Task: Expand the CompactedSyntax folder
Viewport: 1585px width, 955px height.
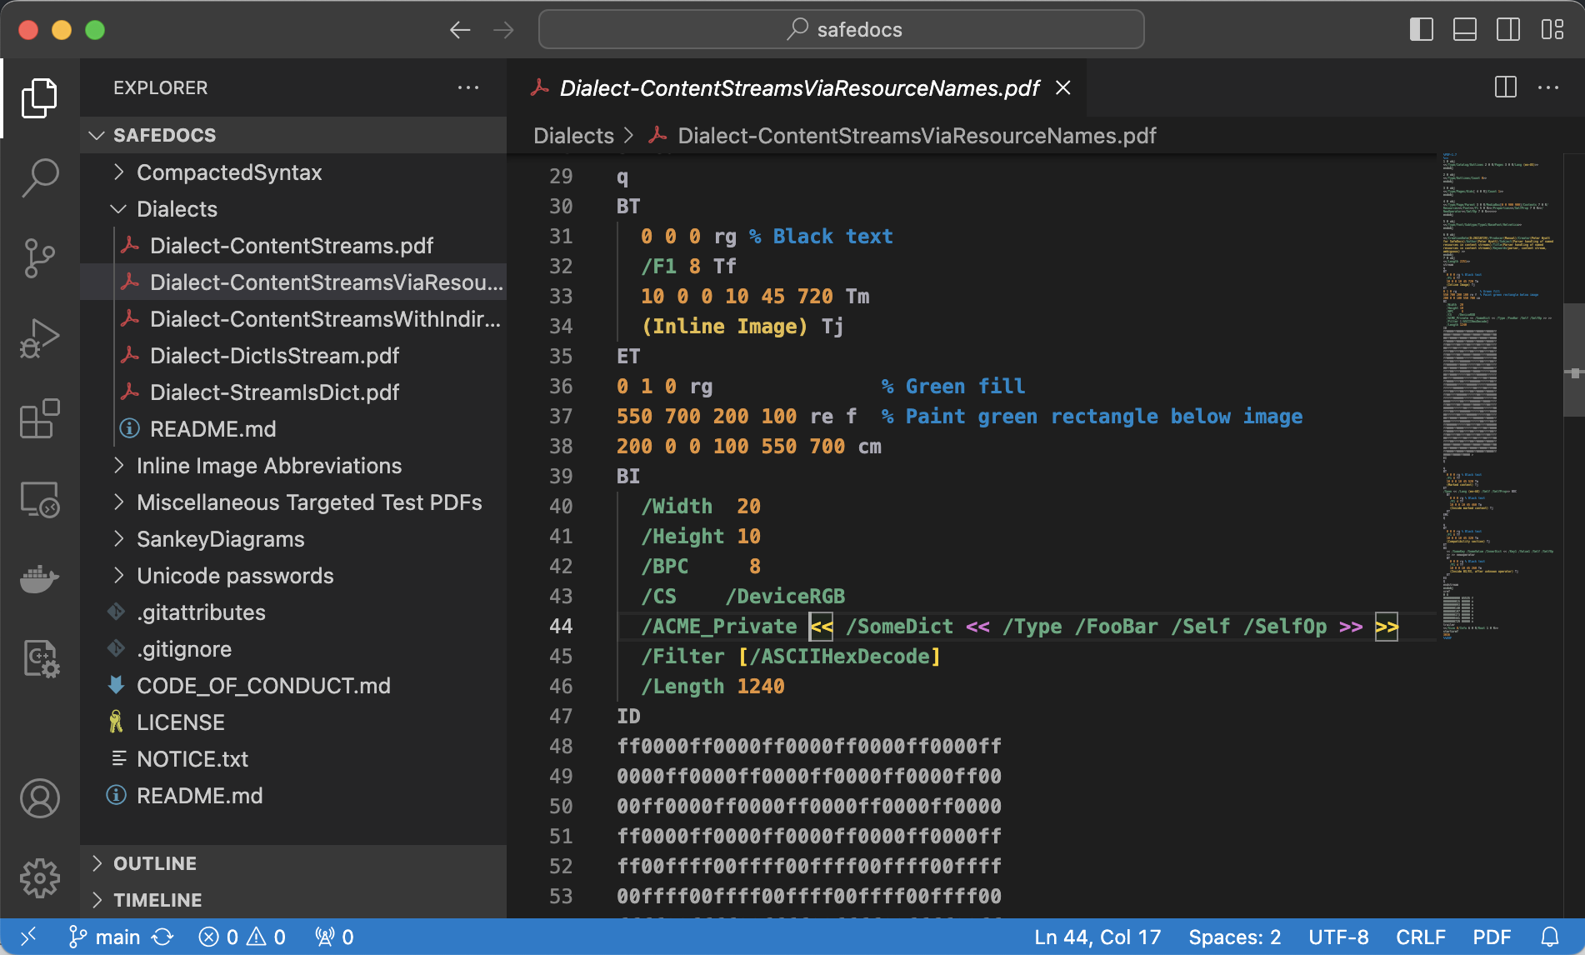Action: pyautogui.click(x=293, y=172)
